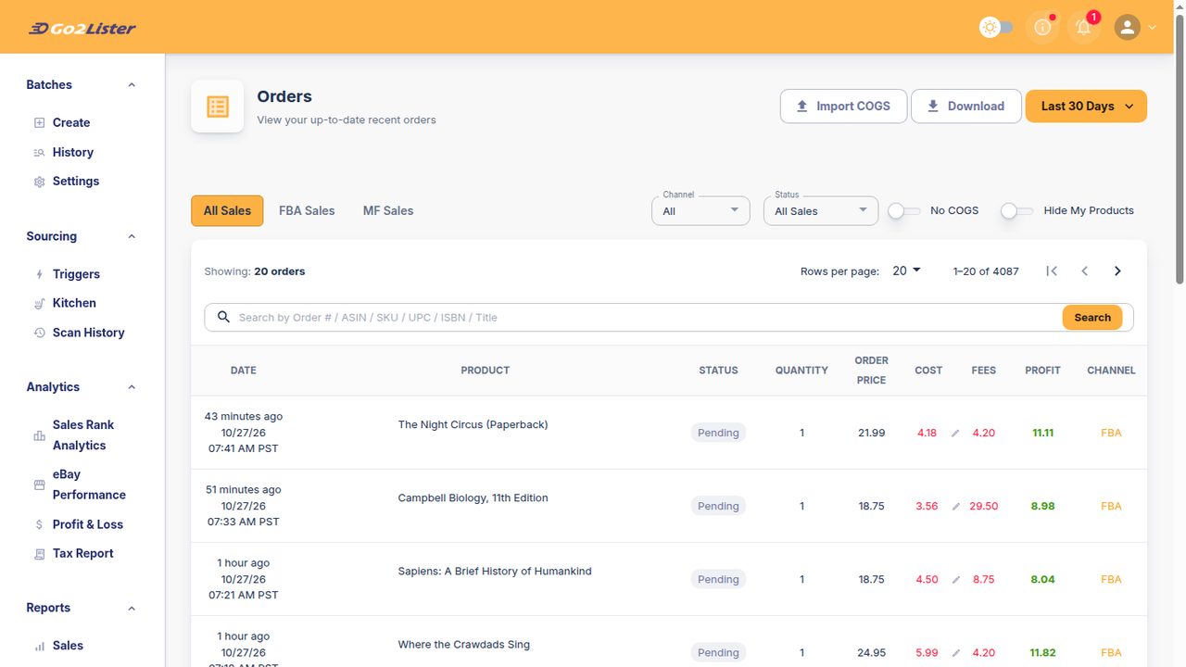The height and width of the screenshot is (667, 1186).
Task: Edit cost for Sapiens order
Action: 955,580
